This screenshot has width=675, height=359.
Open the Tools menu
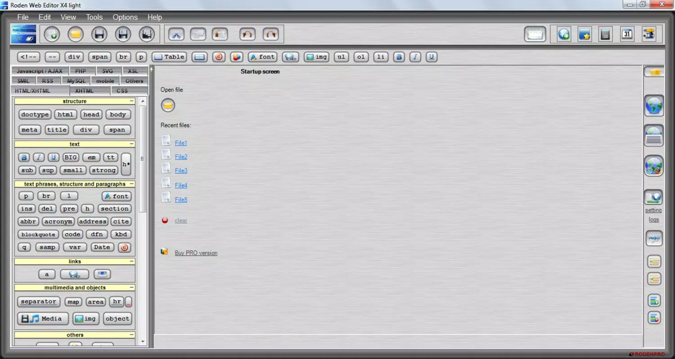pos(94,17)
